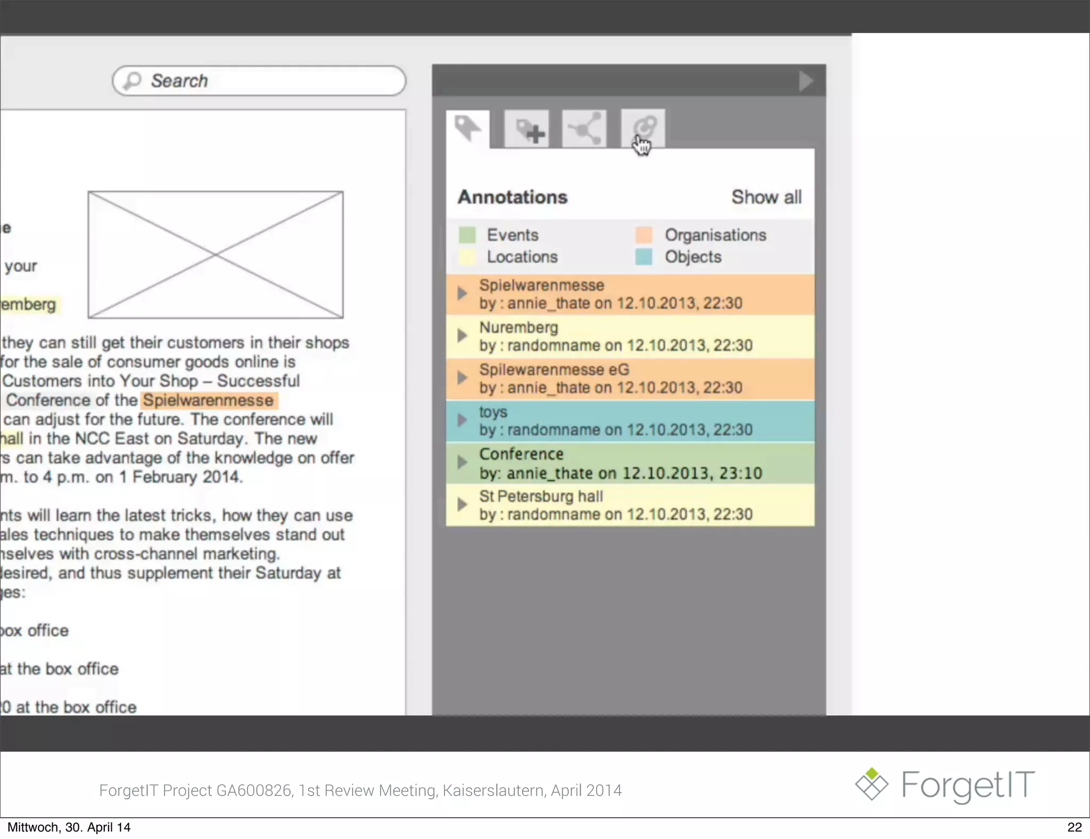Select the Events legend label

[513, 235]
